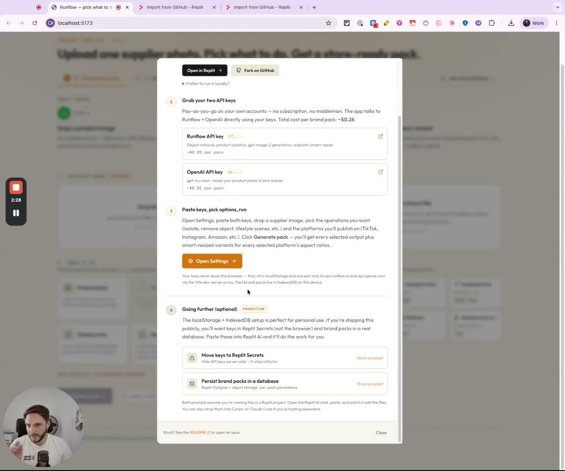565x471 pixels.
Task: Close the Runflow browser tab
Action: click(x=127, y=7)
